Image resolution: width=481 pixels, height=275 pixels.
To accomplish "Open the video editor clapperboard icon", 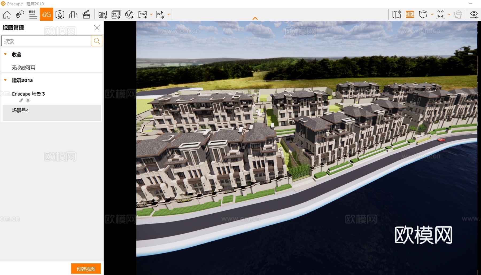I will tap(86, 14).
